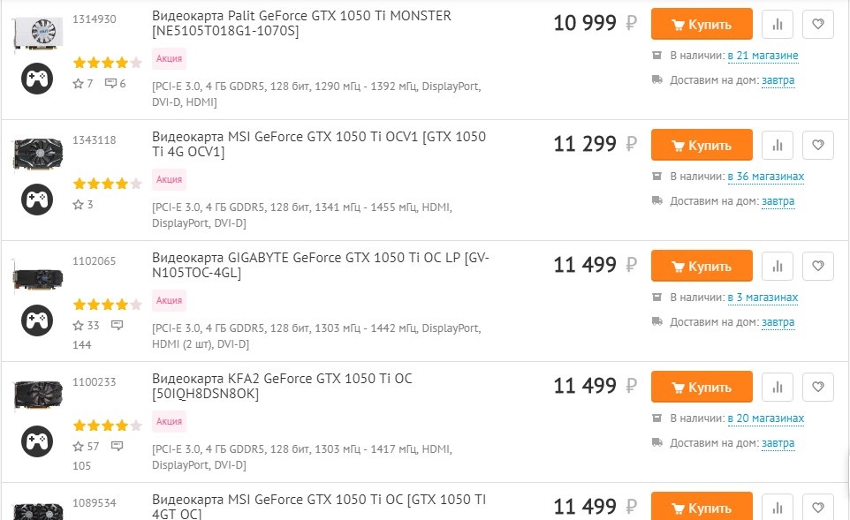
Task: Add Palit GTX 1050 Ti MONSTER to favorites heart
Action: tap(817, 24)
